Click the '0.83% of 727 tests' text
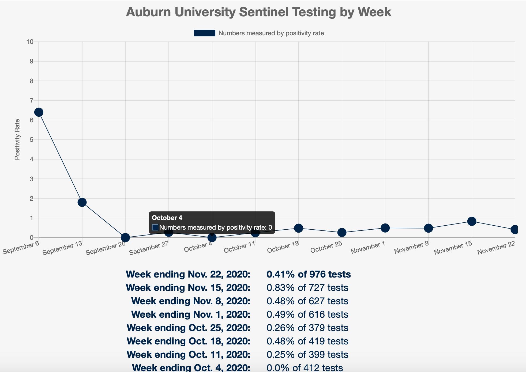Image resolution: width=526 pixels, height=372 pixels. (307, 288)
